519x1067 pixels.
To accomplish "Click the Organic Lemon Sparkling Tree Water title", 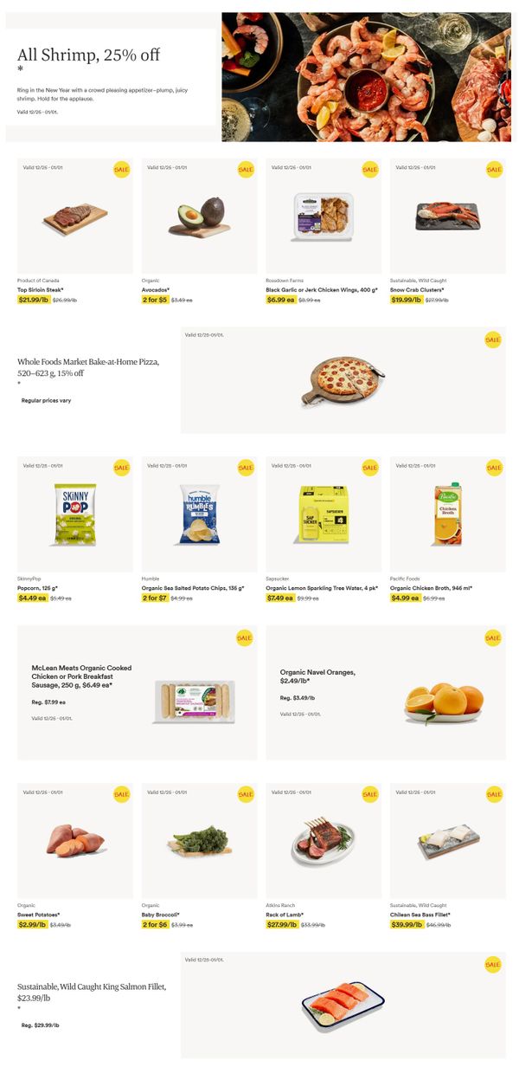I will point(321,588).
